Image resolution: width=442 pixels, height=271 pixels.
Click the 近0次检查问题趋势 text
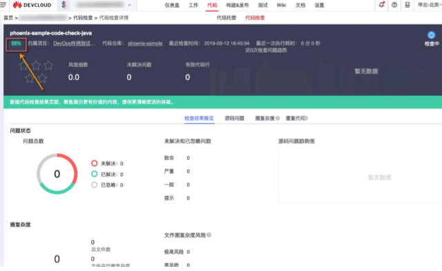coord(266,50)
